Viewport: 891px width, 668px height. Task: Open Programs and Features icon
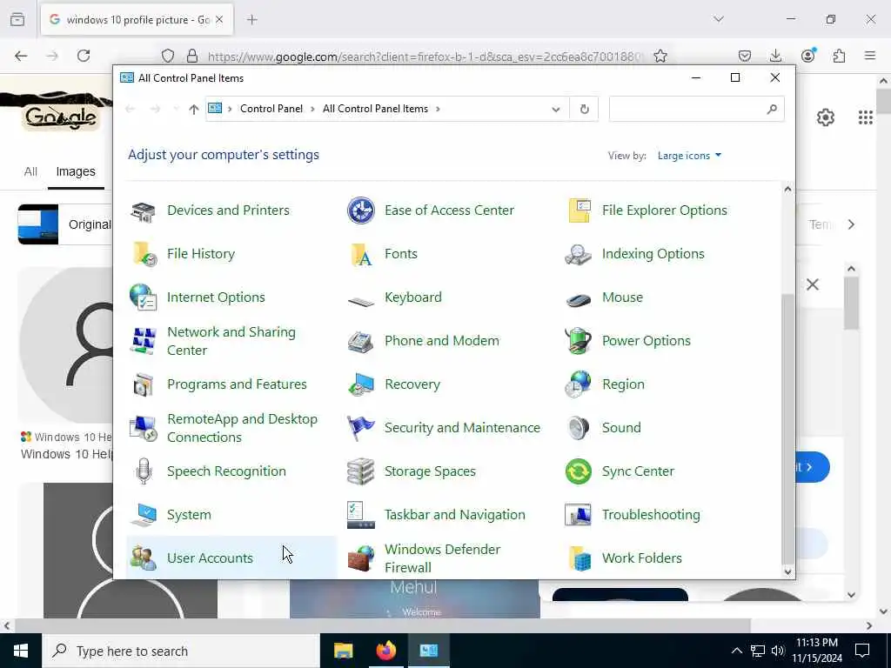144,384
